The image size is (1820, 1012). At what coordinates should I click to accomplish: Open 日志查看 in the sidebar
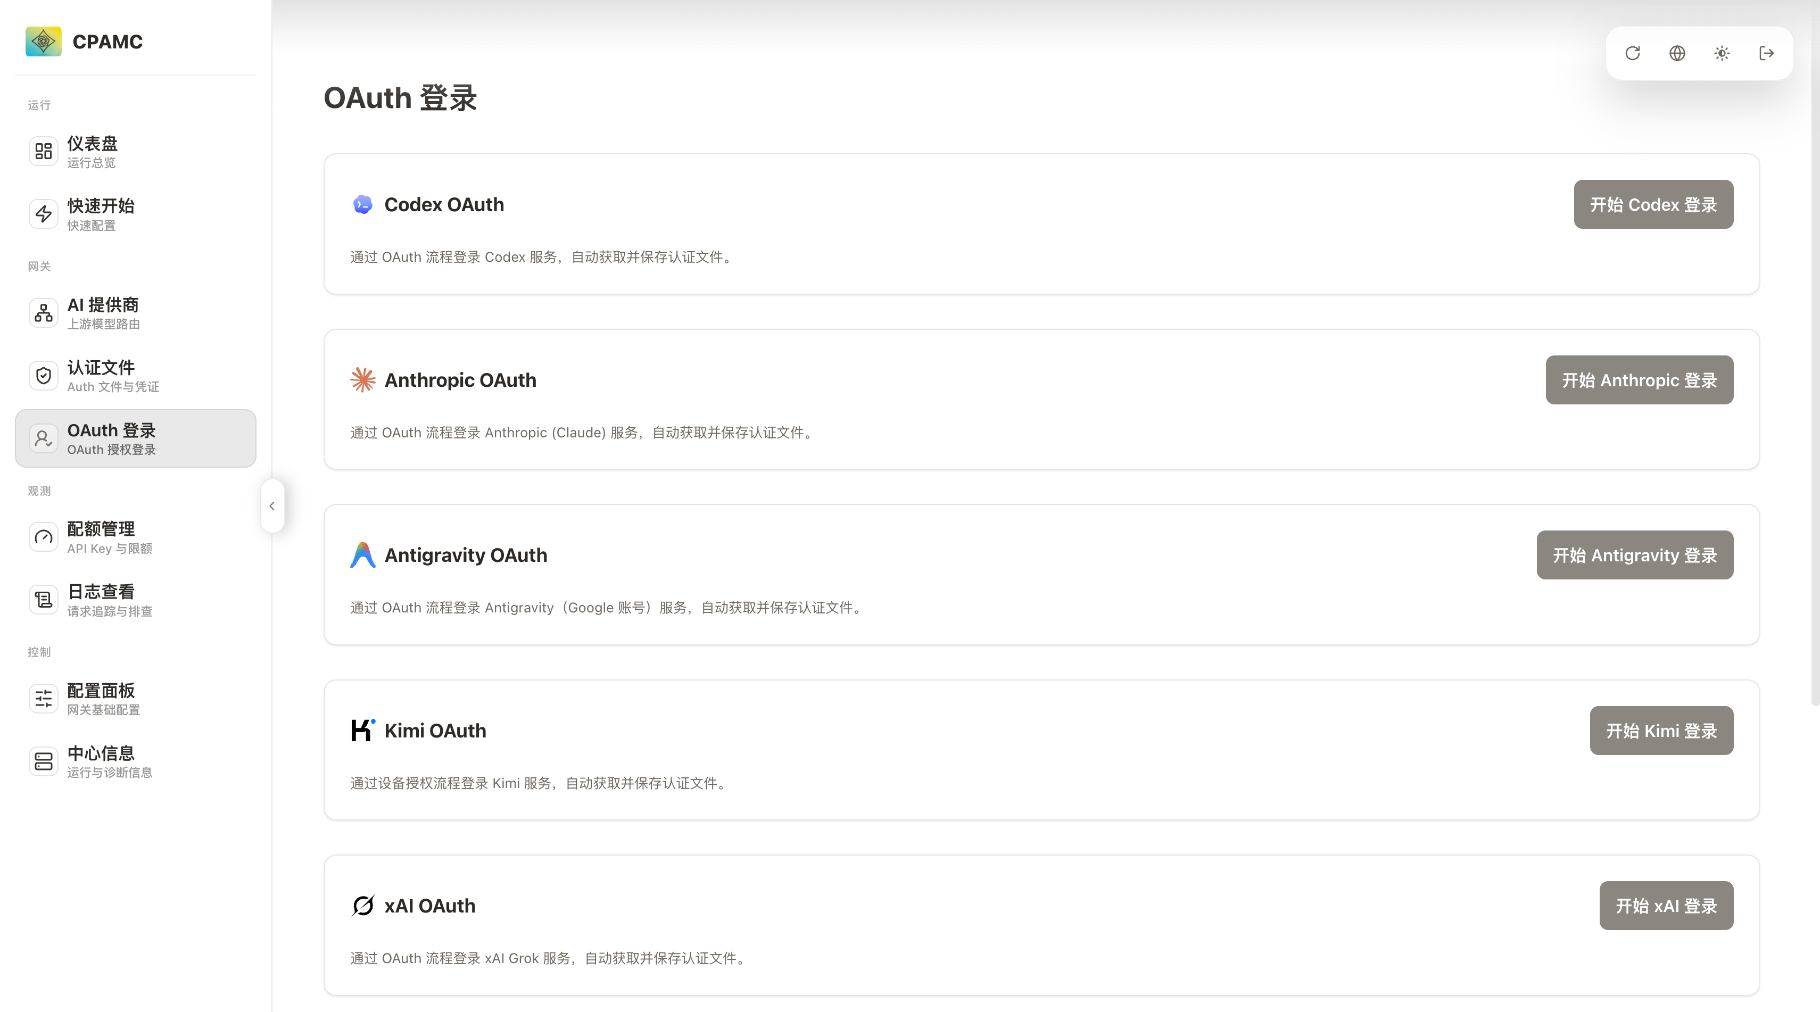point(136,600)
